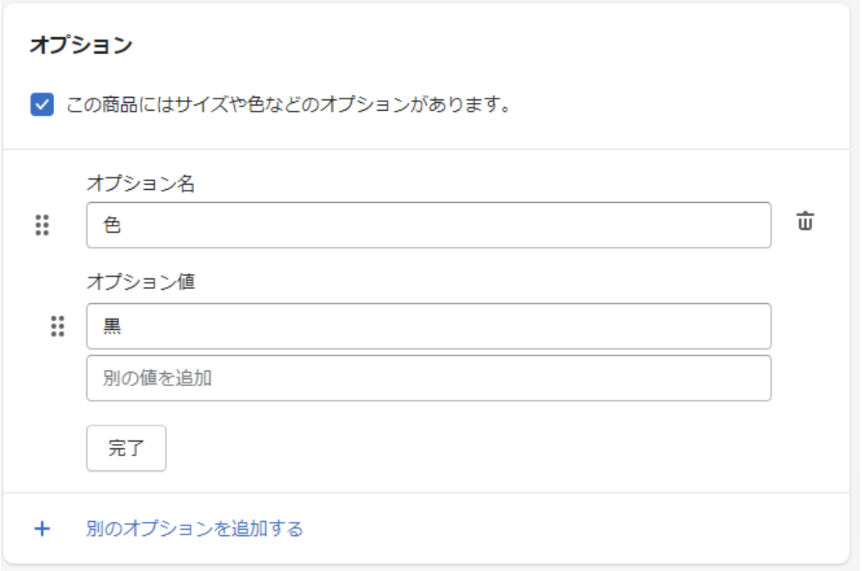Click drag handle beside 黒 option value
The image size is (862, 571).
[58, 326]
